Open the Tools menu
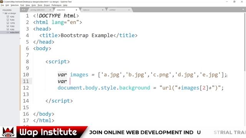Image resolution: width=246 pixels, height=138 pixels. coord(40,5)
